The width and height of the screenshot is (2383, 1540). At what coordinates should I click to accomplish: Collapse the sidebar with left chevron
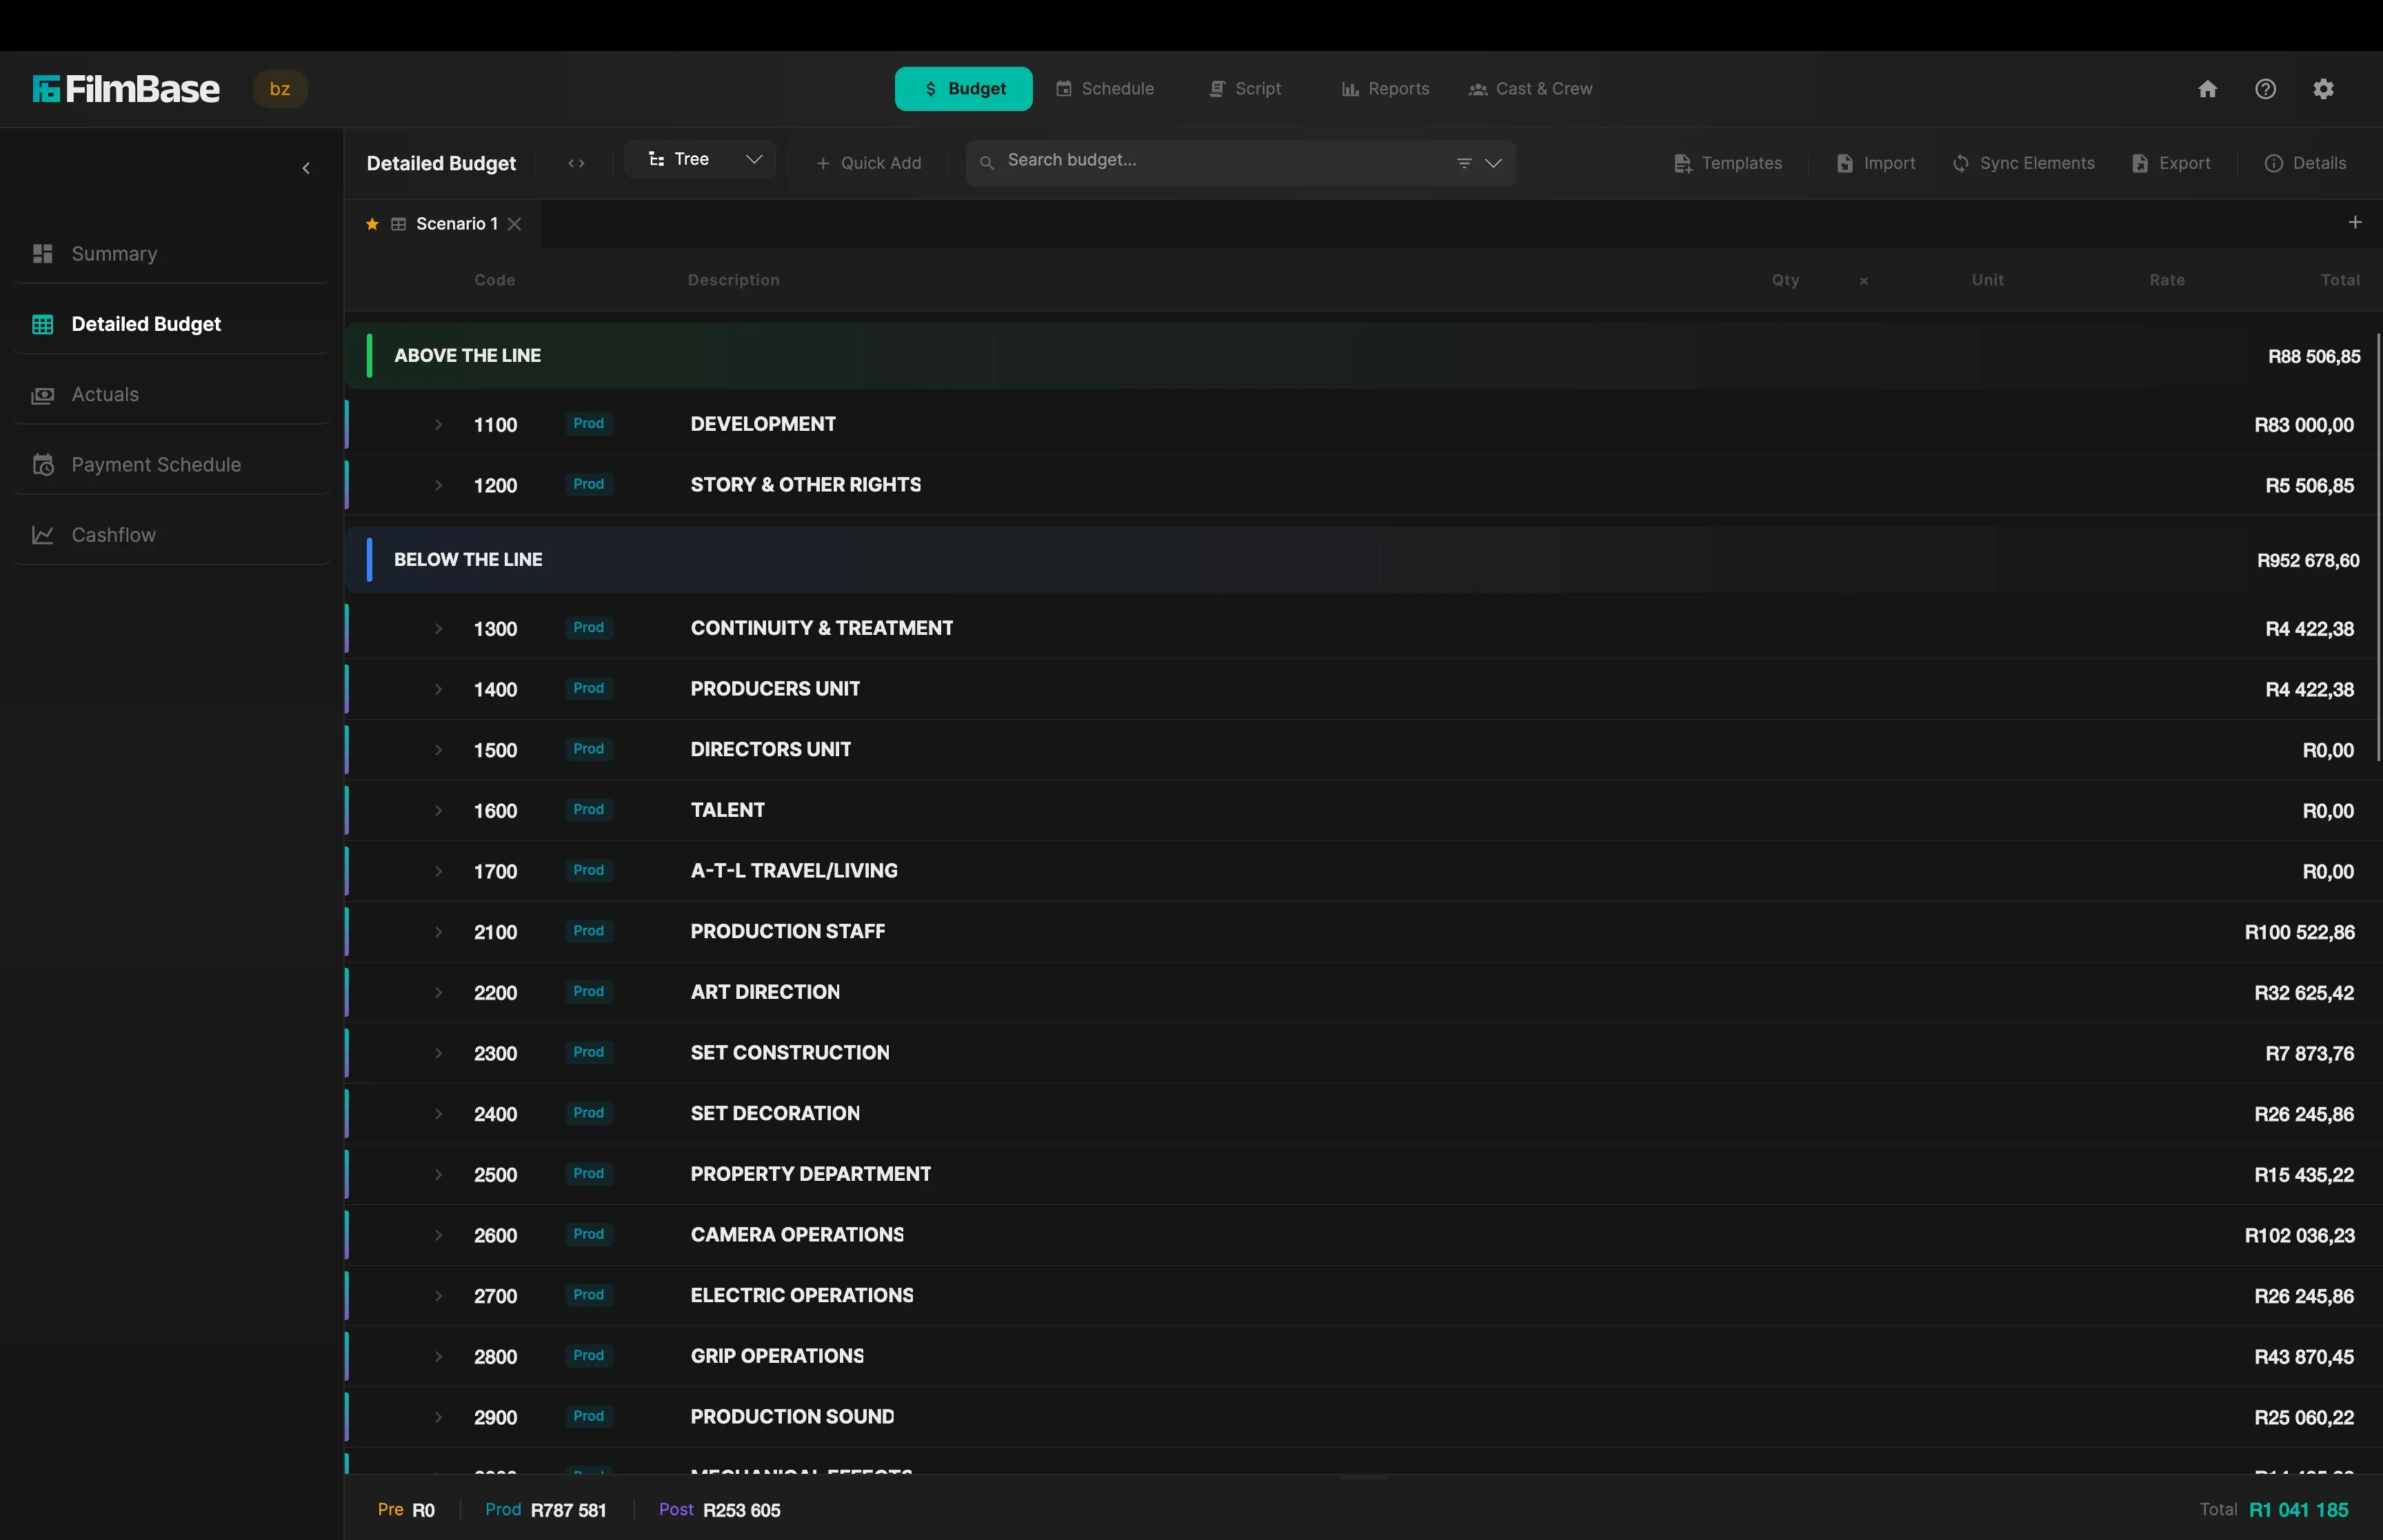306,168
